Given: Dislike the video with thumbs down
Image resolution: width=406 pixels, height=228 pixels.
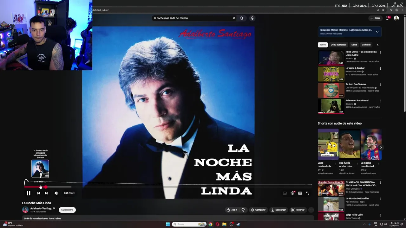Looking at the screenshot, I should [x=243, y=210].
